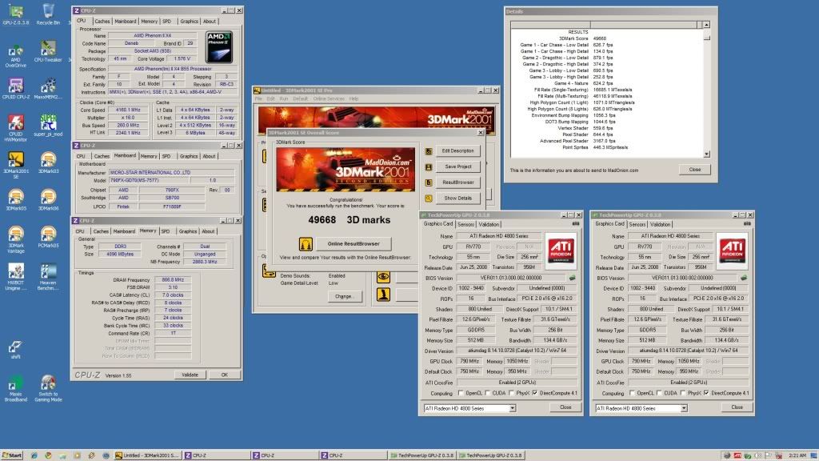Click the taskbar clock showing 2:21 AM
The height and width of the screenshot is (461, 819).
coord(797,455)
